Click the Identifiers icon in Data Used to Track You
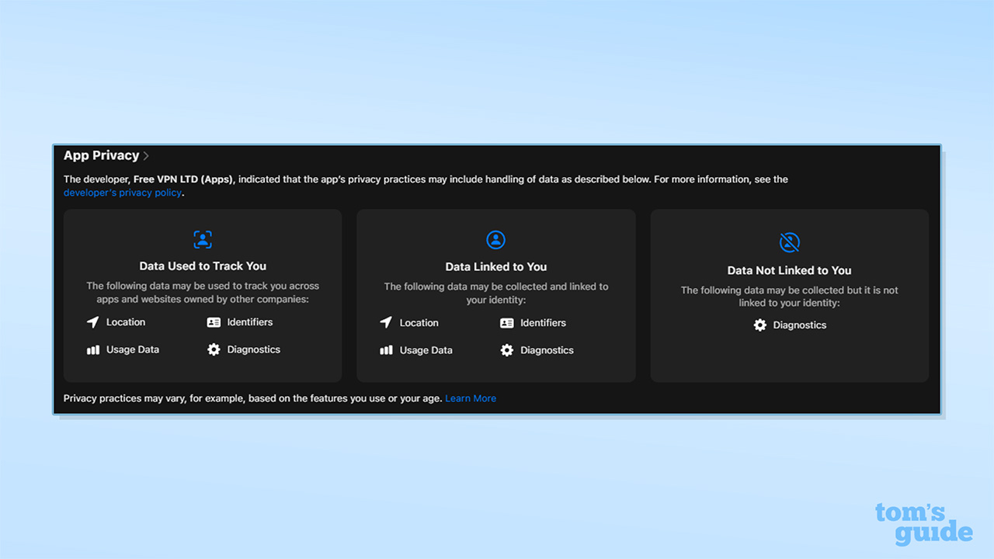The image size is (994, 559). point(214,321)
